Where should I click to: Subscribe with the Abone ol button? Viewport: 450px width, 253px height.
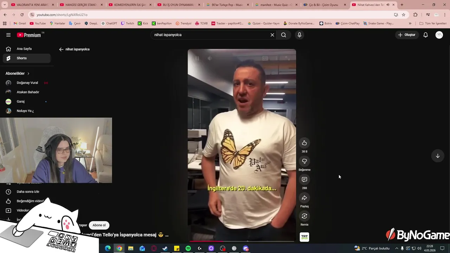99,225
